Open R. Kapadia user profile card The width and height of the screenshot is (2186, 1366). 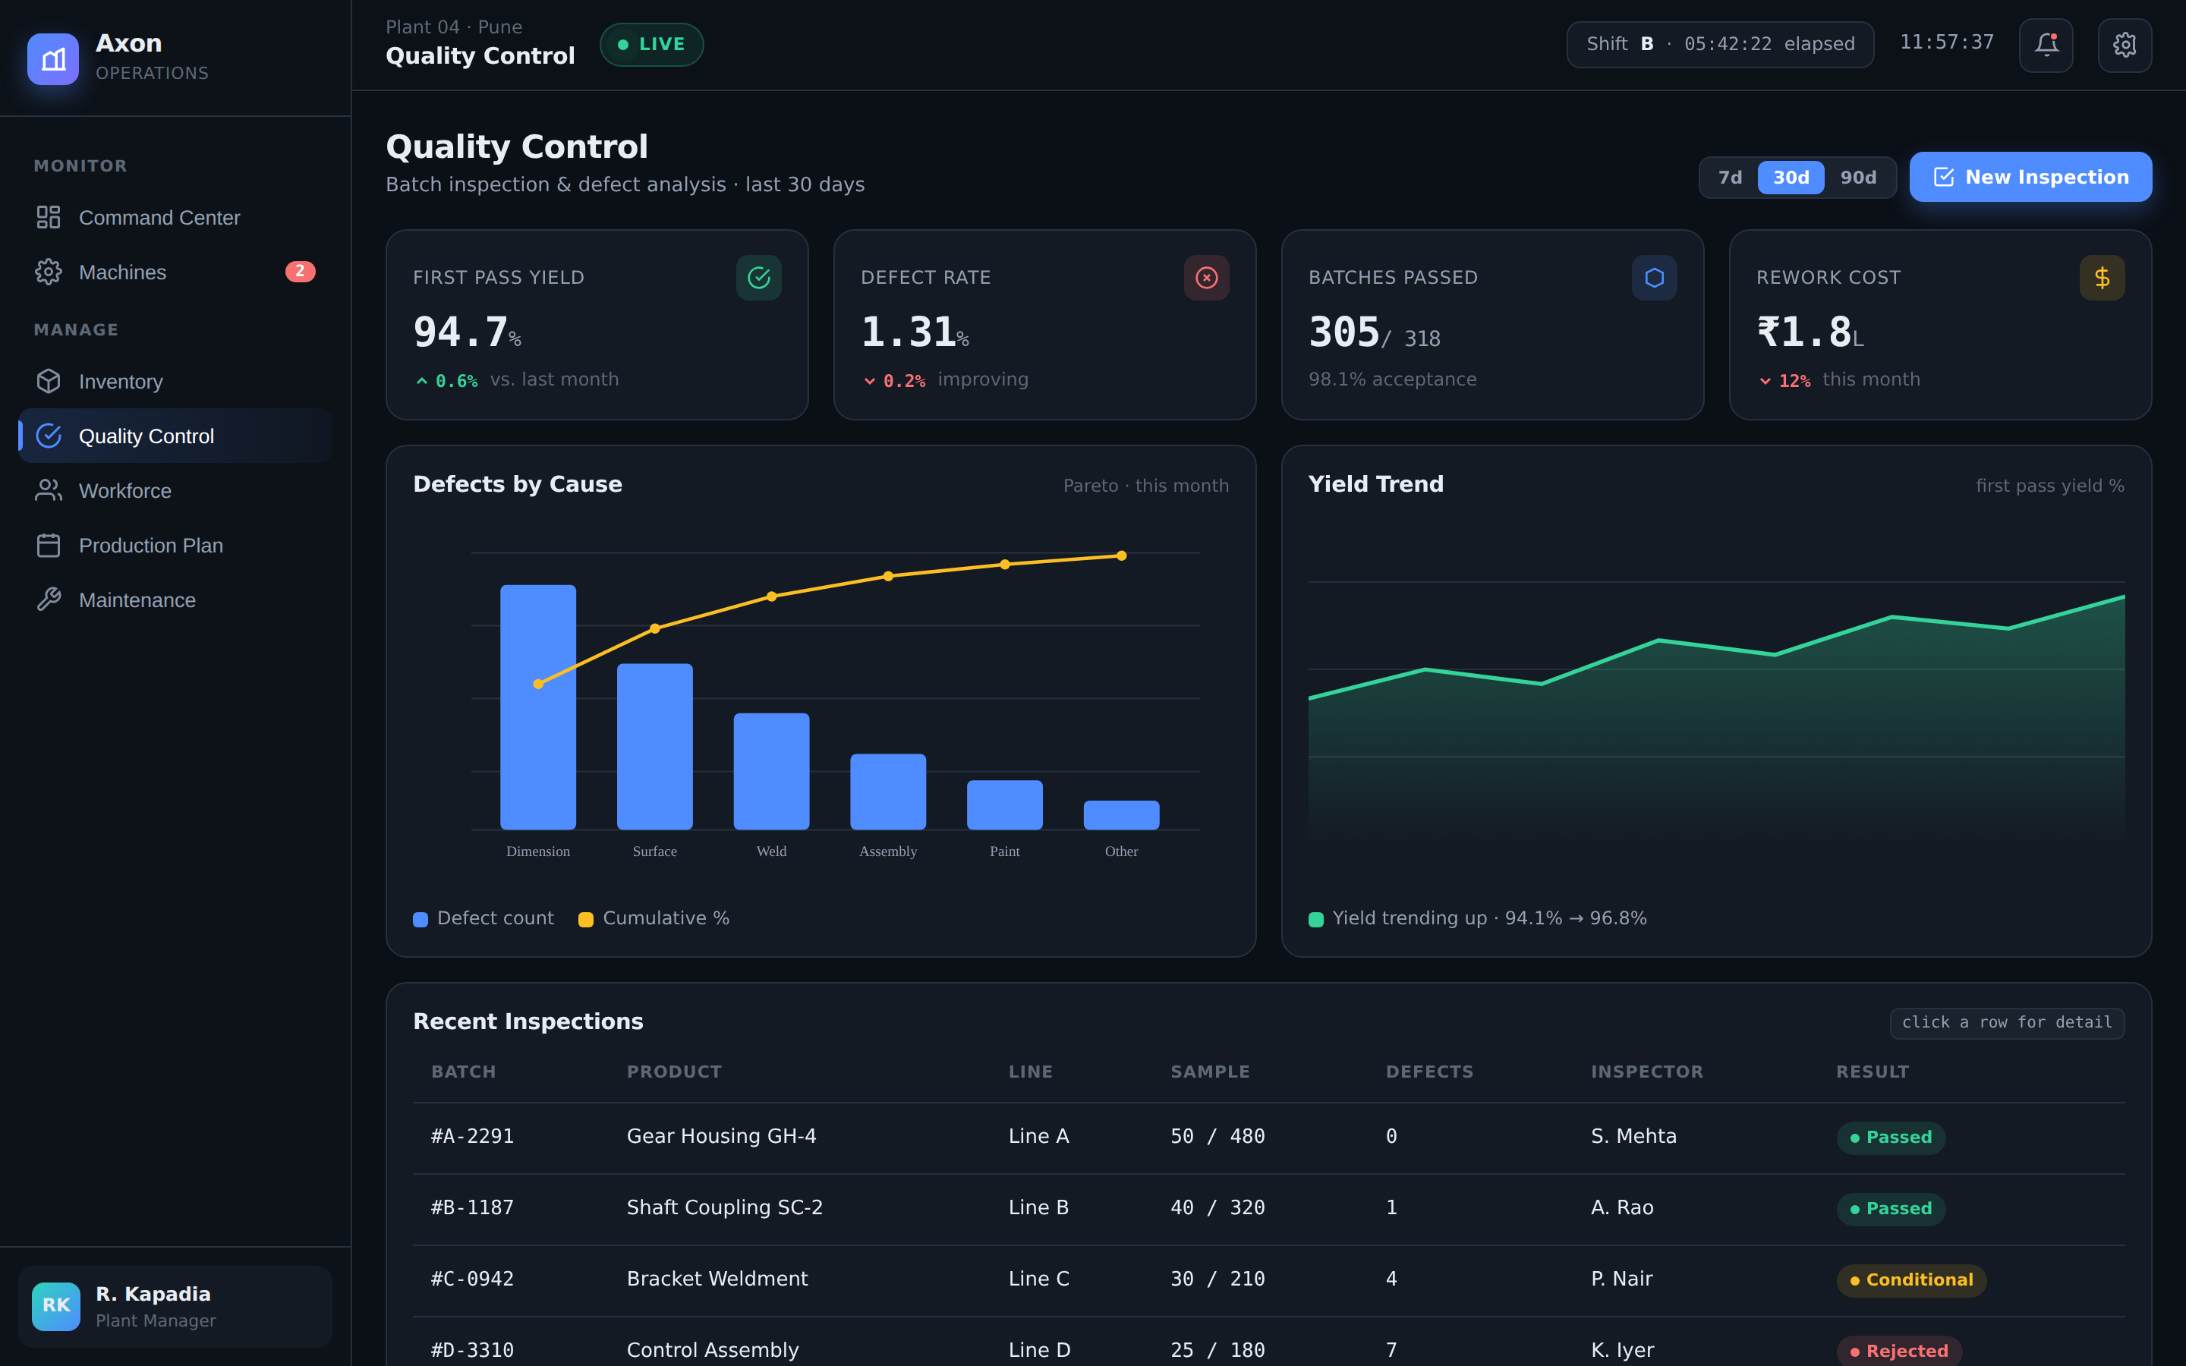[x=175, y=1306]
